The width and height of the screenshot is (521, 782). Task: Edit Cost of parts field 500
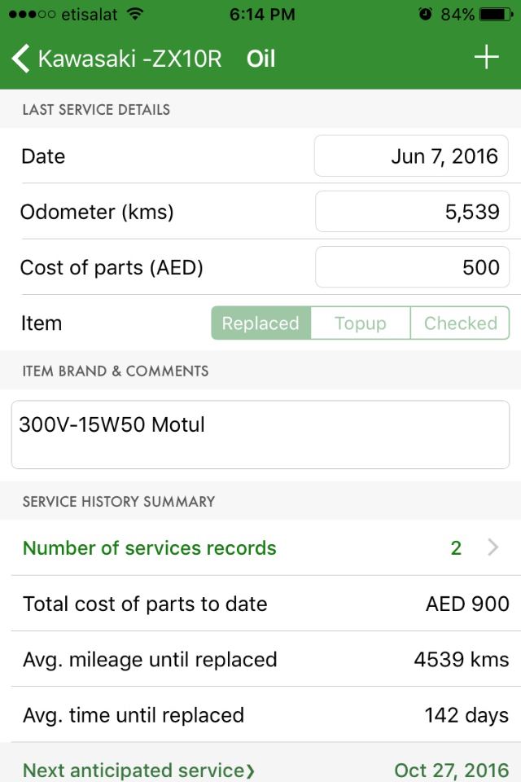pyautogui.click(x=412, y=267)
